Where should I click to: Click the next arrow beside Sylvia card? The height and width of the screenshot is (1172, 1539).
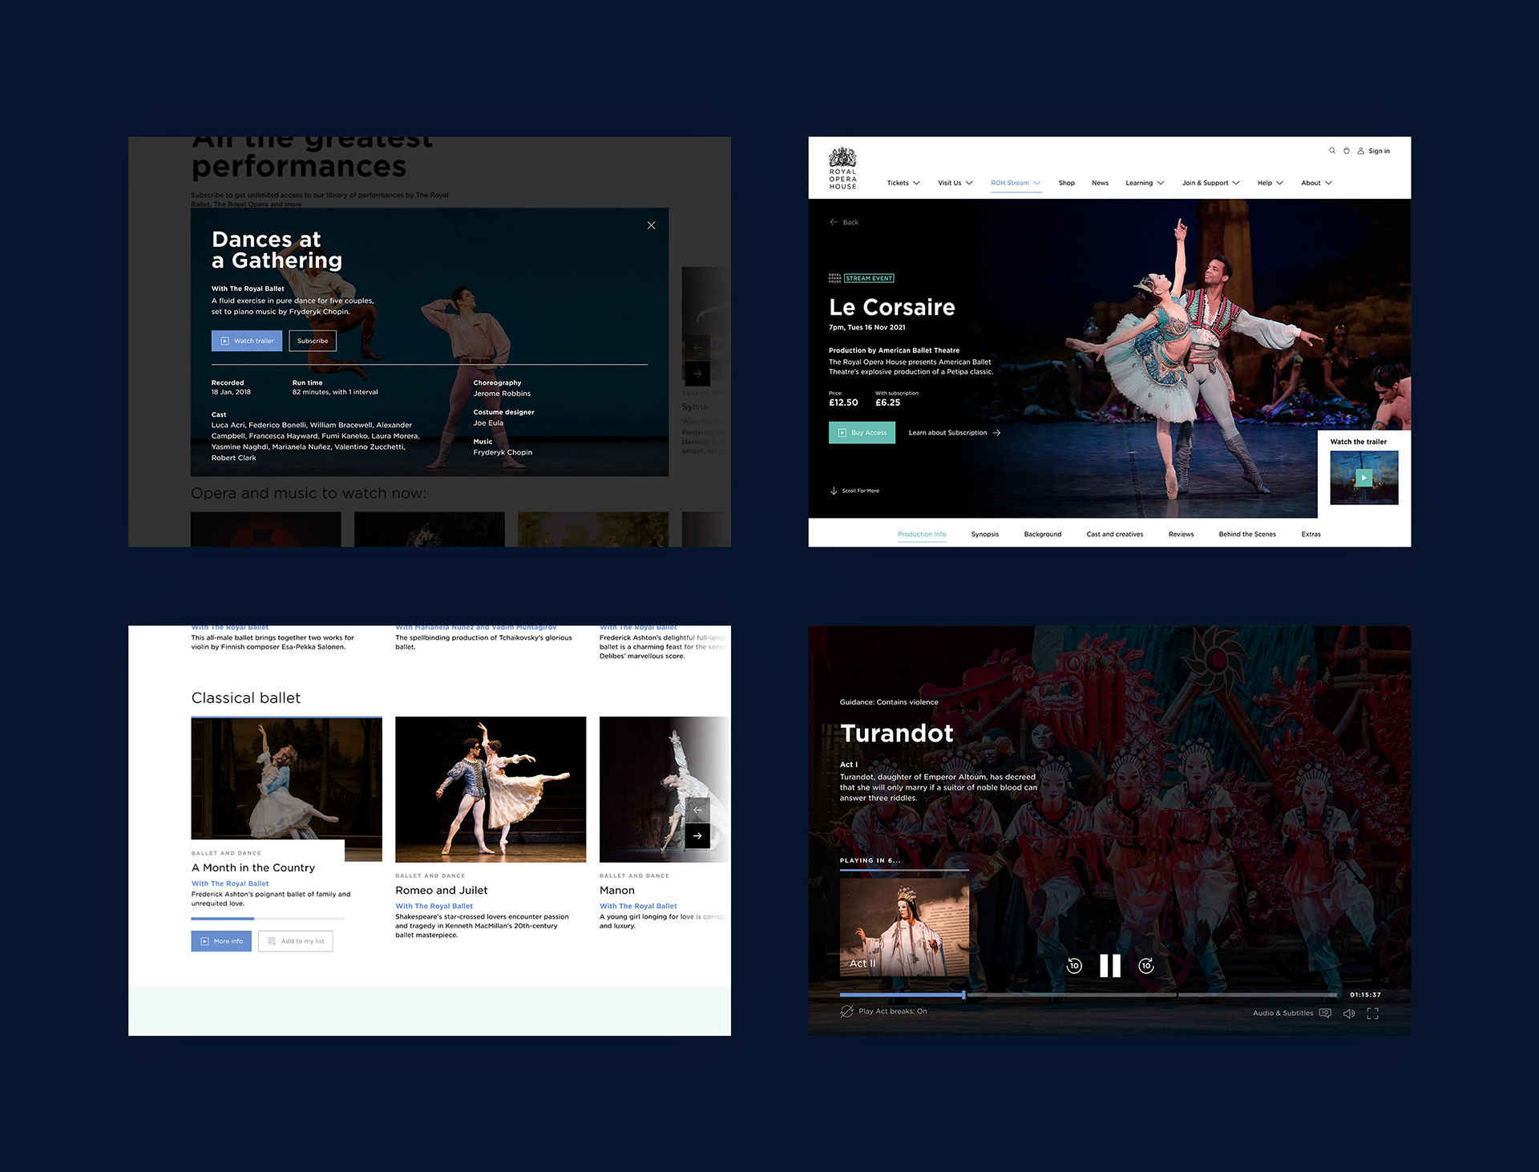pyautogui.click(x=697, y=374)
